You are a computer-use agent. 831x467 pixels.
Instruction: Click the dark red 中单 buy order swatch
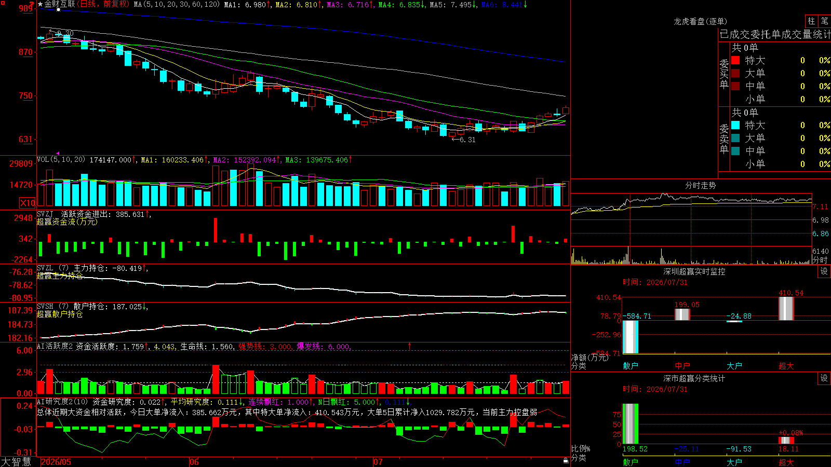point(735,86)
